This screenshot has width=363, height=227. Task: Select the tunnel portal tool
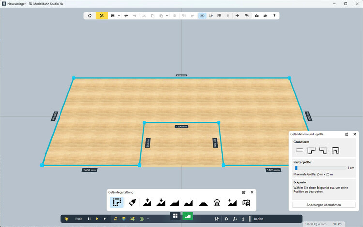coord(217,203)
